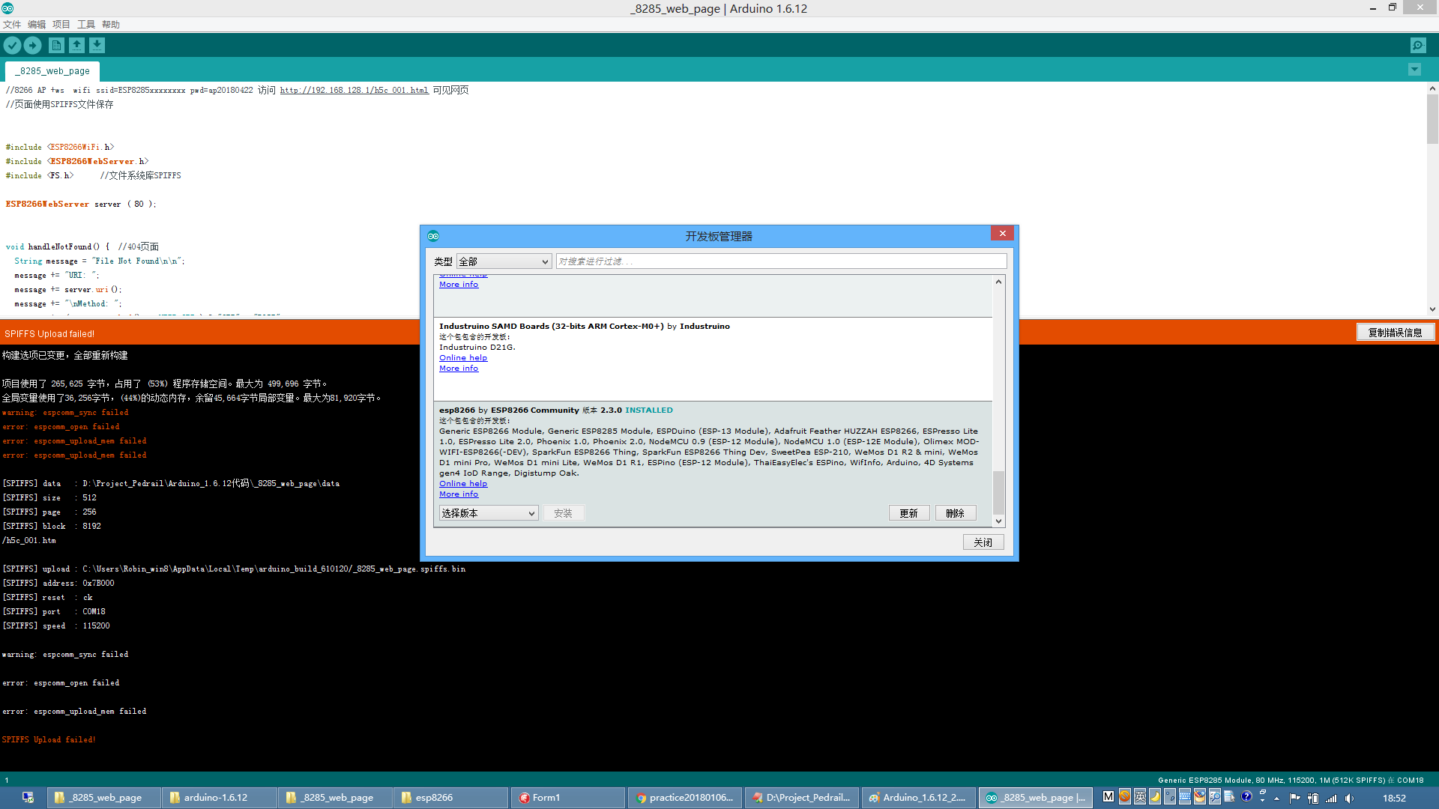This screenshot has width=1439, height=809.
Task: Open the 文件 menu
Action: (12, 25)
